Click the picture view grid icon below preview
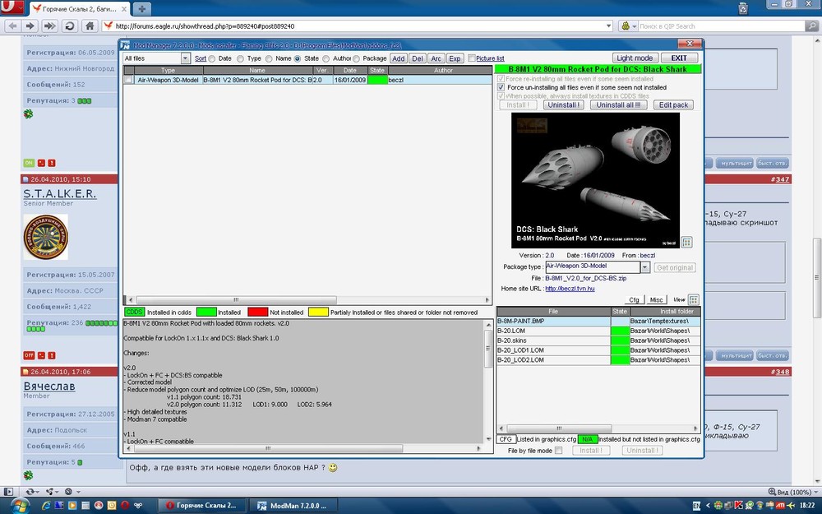This screenshot has height=514, width=822. click(x=686, y=242)
